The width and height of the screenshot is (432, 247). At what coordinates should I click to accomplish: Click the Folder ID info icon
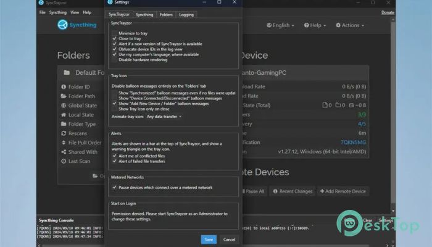coord(64,86)
